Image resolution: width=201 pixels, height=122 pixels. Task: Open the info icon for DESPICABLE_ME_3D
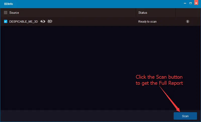click(187, 22)
